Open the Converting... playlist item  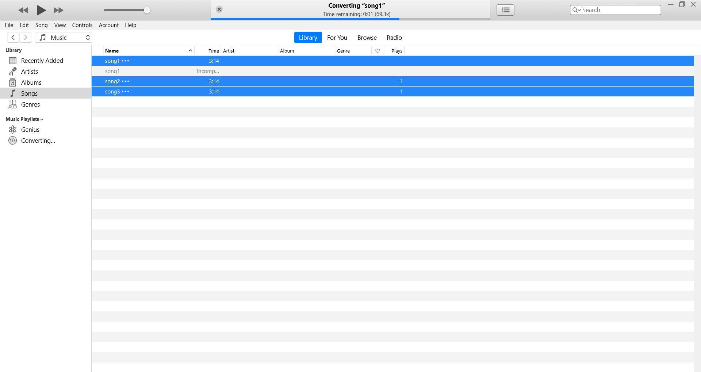(x=38, y=141)
